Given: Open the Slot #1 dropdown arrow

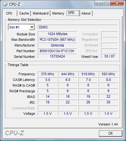Looking at the screenshot, I should tap(32, 27).
